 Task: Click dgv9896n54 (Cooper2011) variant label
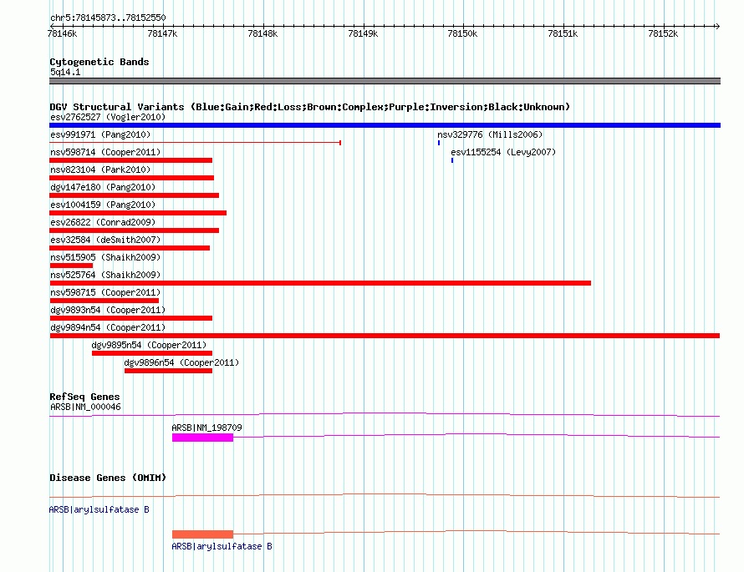pyautogui.click(x=181, y=362)
